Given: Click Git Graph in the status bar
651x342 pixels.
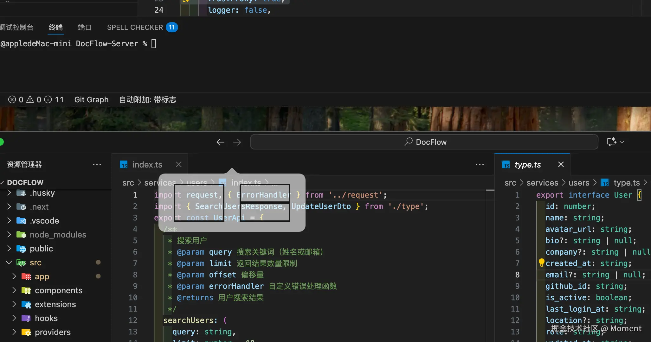Looking at the screenshot, I should 91,100.
